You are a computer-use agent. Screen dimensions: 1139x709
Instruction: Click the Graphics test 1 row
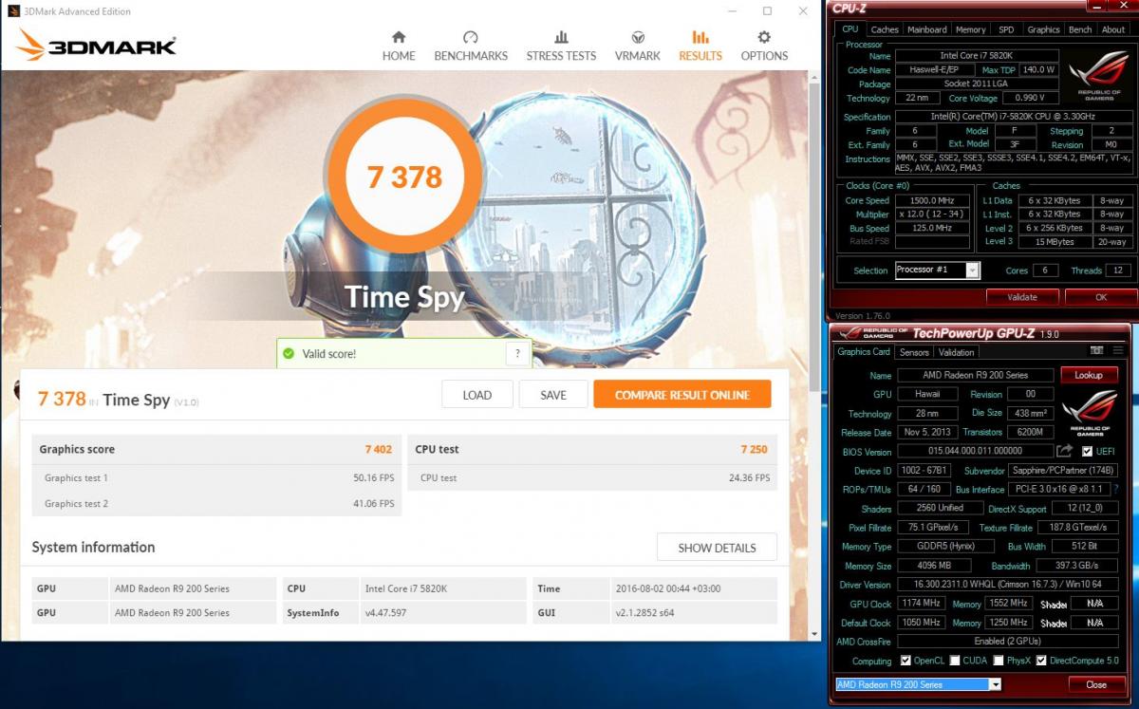point(217,477)
